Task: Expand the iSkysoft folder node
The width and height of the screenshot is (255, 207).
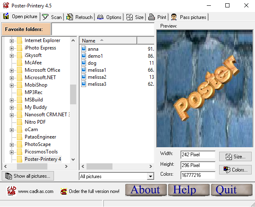Action: click(12, 56)
